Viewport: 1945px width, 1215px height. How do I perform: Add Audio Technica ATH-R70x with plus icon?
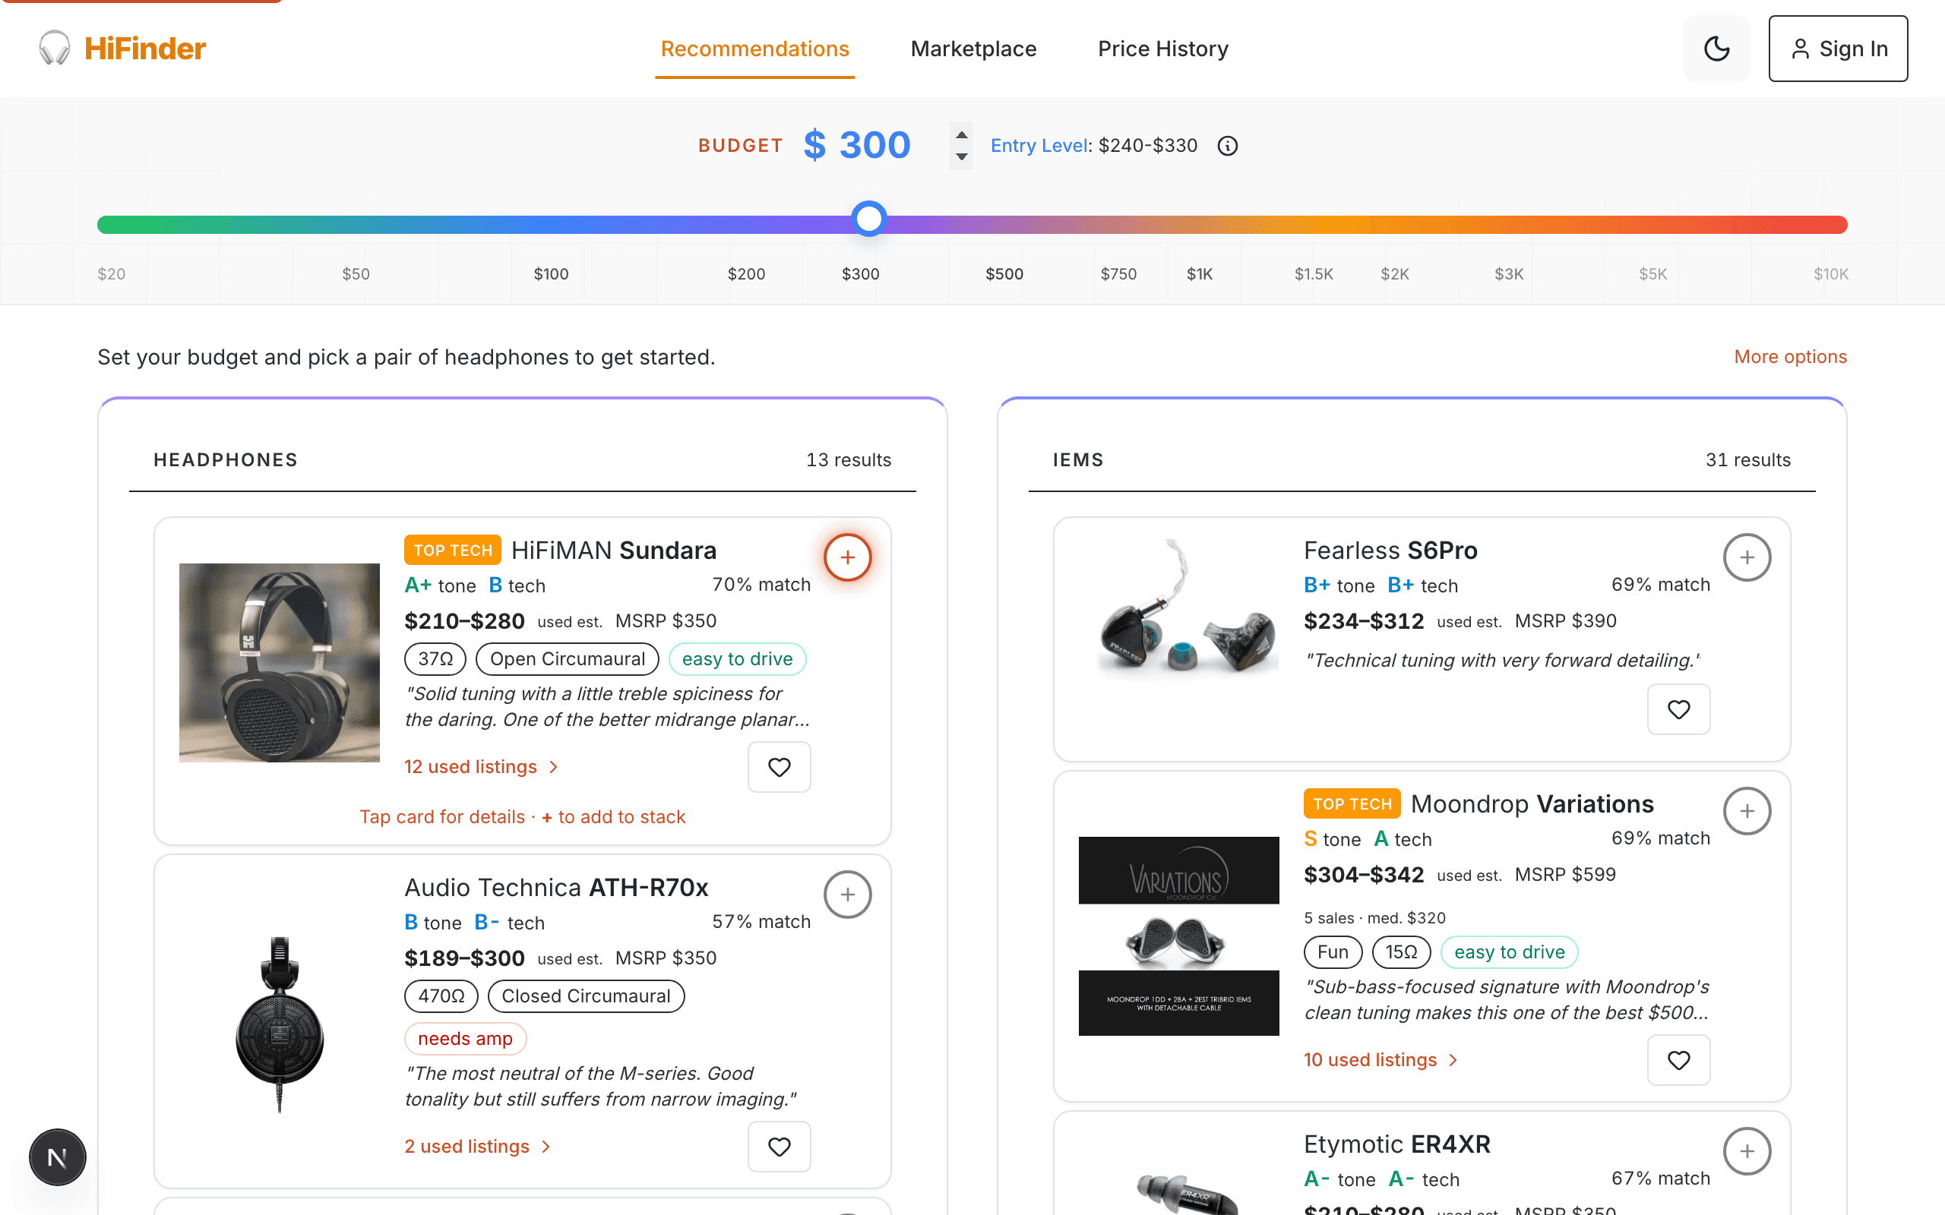848,895
